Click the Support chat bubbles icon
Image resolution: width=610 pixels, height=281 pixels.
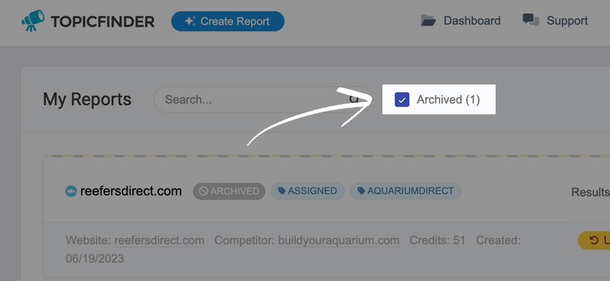(x=531, y=20)
